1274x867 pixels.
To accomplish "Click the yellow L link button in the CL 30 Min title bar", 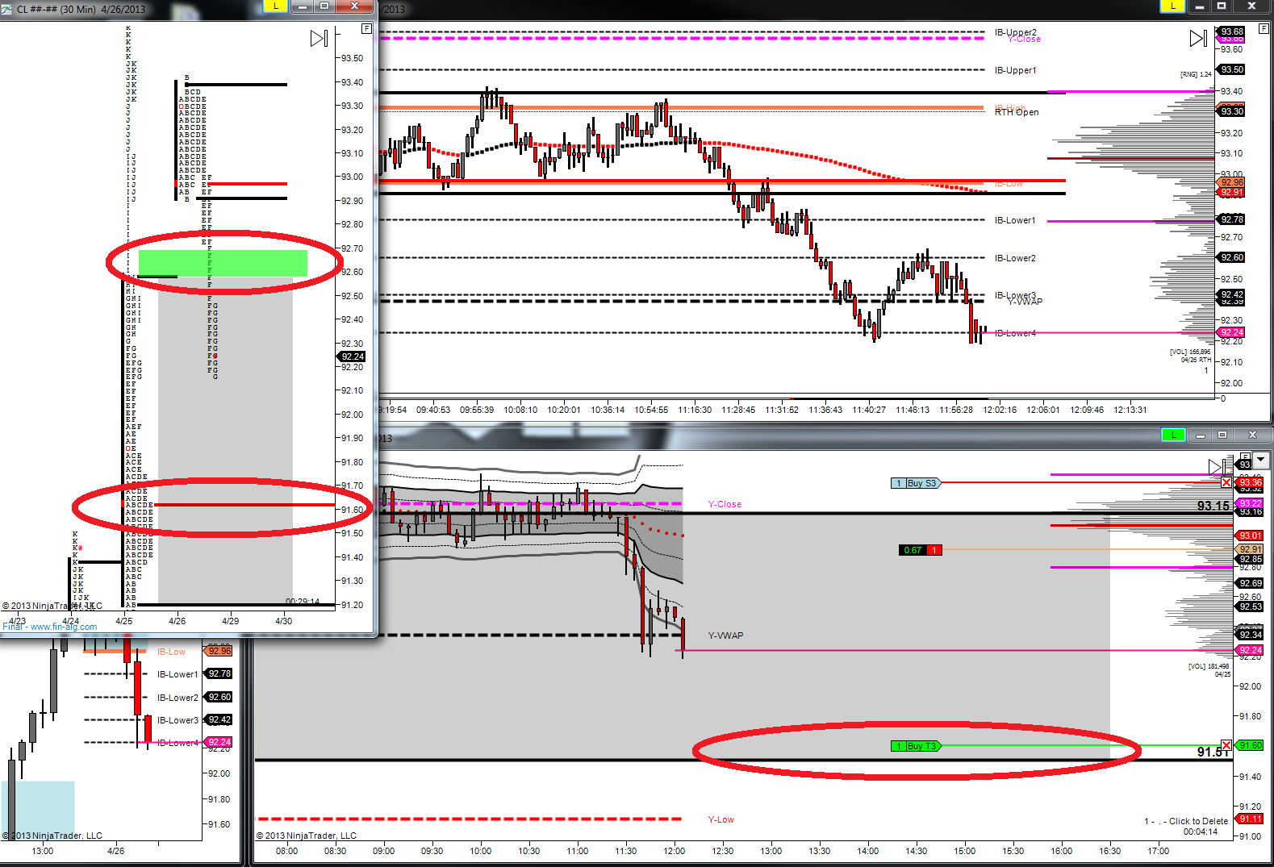I will click(x=276, y=6).
